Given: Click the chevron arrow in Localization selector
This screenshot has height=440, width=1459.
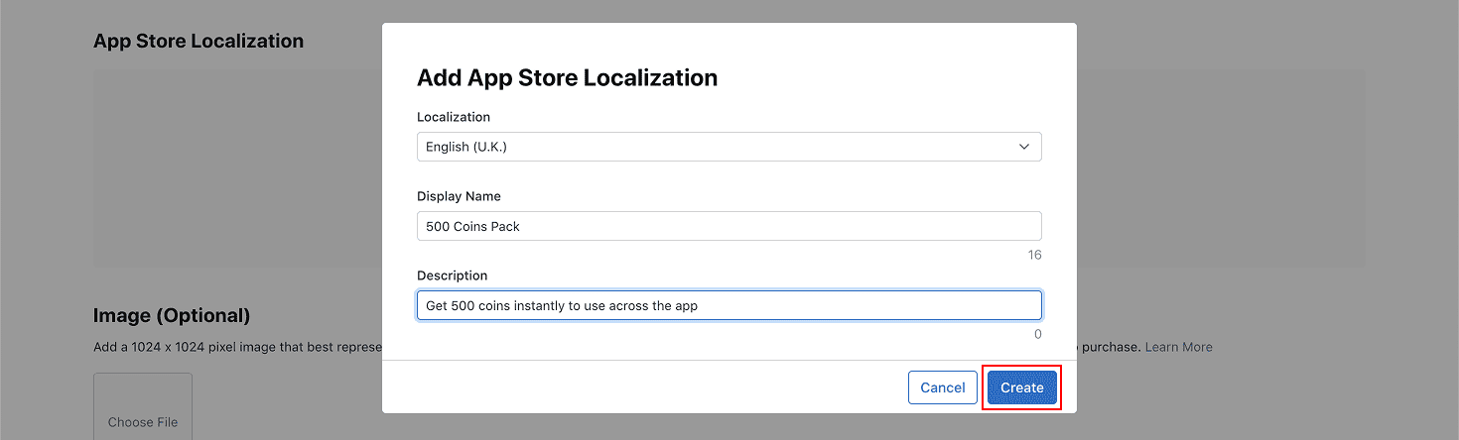Looking at the screenshot, I should coord(1024,147).
